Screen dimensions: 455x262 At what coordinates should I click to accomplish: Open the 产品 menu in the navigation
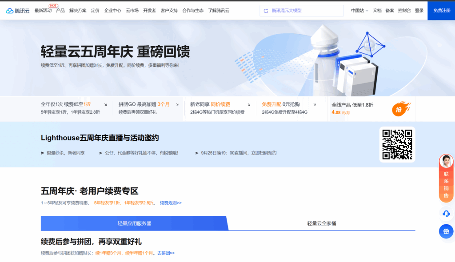click(x=60, y=11)
